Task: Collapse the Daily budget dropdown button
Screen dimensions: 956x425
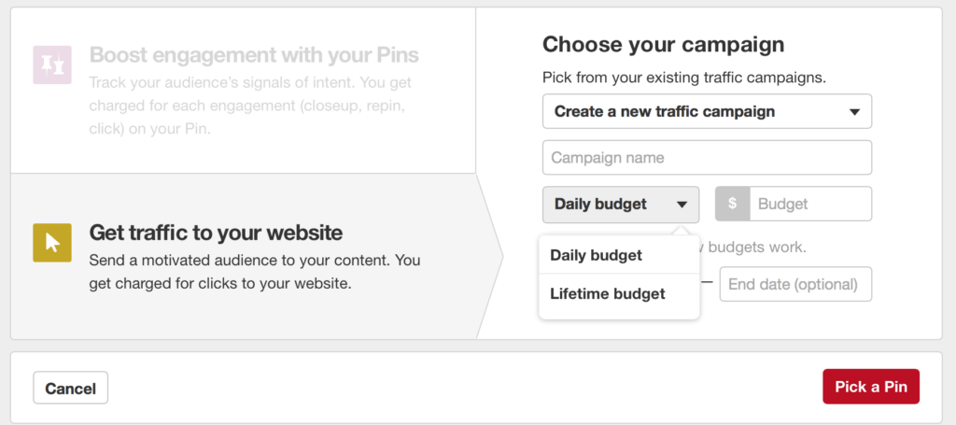Action: coord(621,205)
